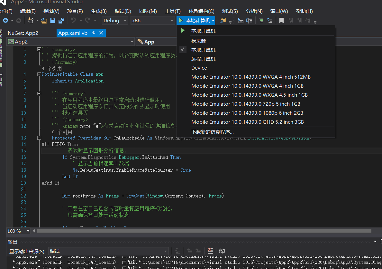Click the debug target dropdown arrow
382x269 pixels.
coord(213,21)
